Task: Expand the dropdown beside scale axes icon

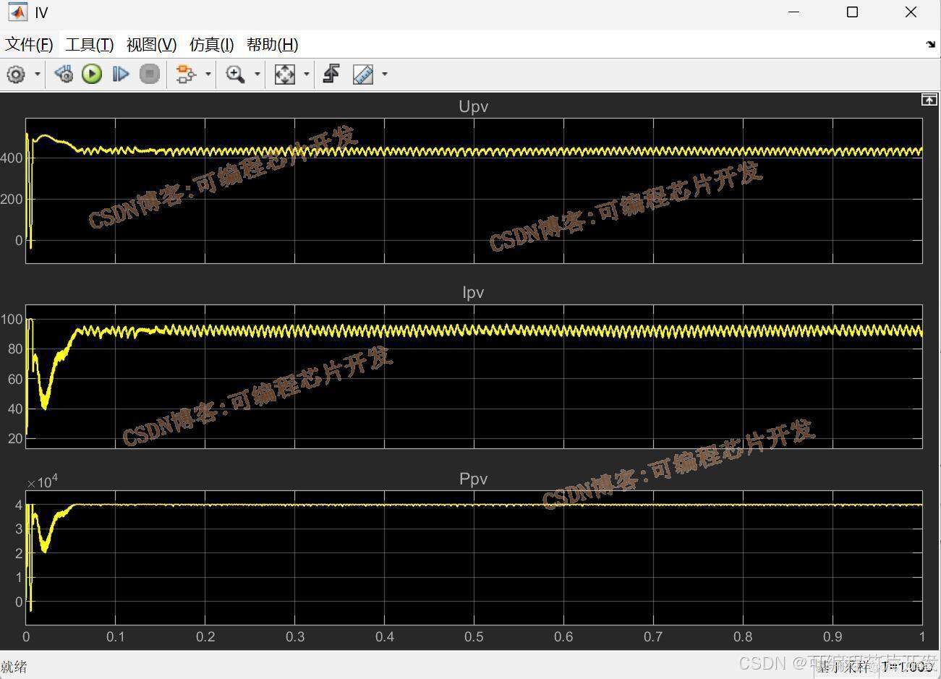Action: point(307,74)
